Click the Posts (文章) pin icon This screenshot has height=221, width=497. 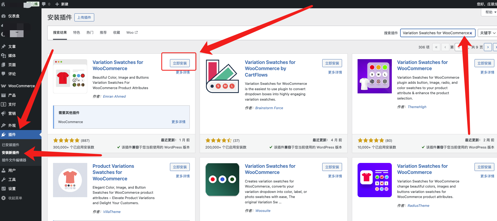click(3, 47)
